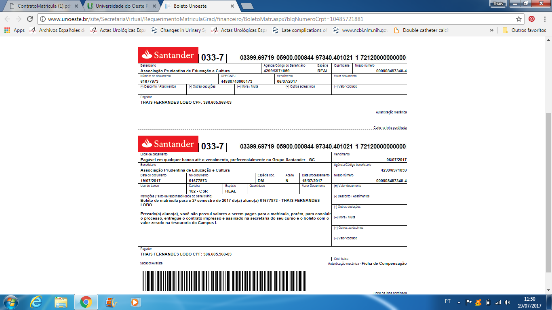The height and width of the screenshot is (310, 552).
Task: Show hidden system tray icons
Action: (x=459, y=302)
